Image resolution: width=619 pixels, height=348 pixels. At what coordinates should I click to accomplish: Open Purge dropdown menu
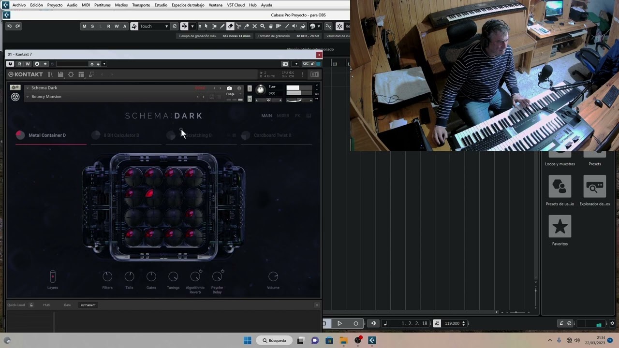tap(232, 94)
